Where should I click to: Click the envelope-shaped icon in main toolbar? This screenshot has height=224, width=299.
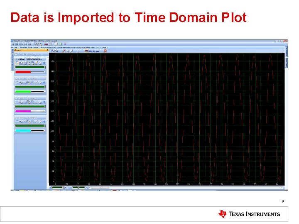[56, 44]
